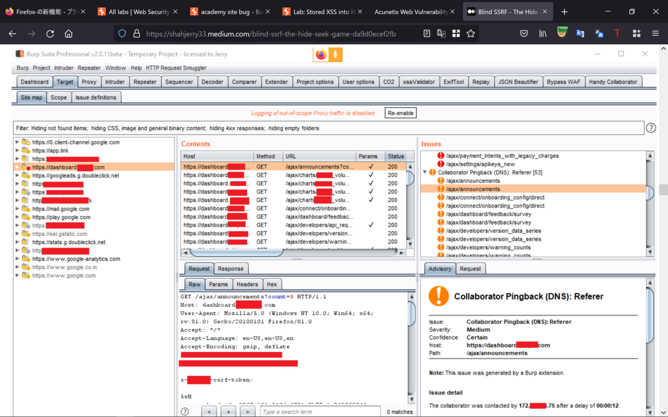
Task: Click the Firefox forward arrow
Action: [31, 34]
